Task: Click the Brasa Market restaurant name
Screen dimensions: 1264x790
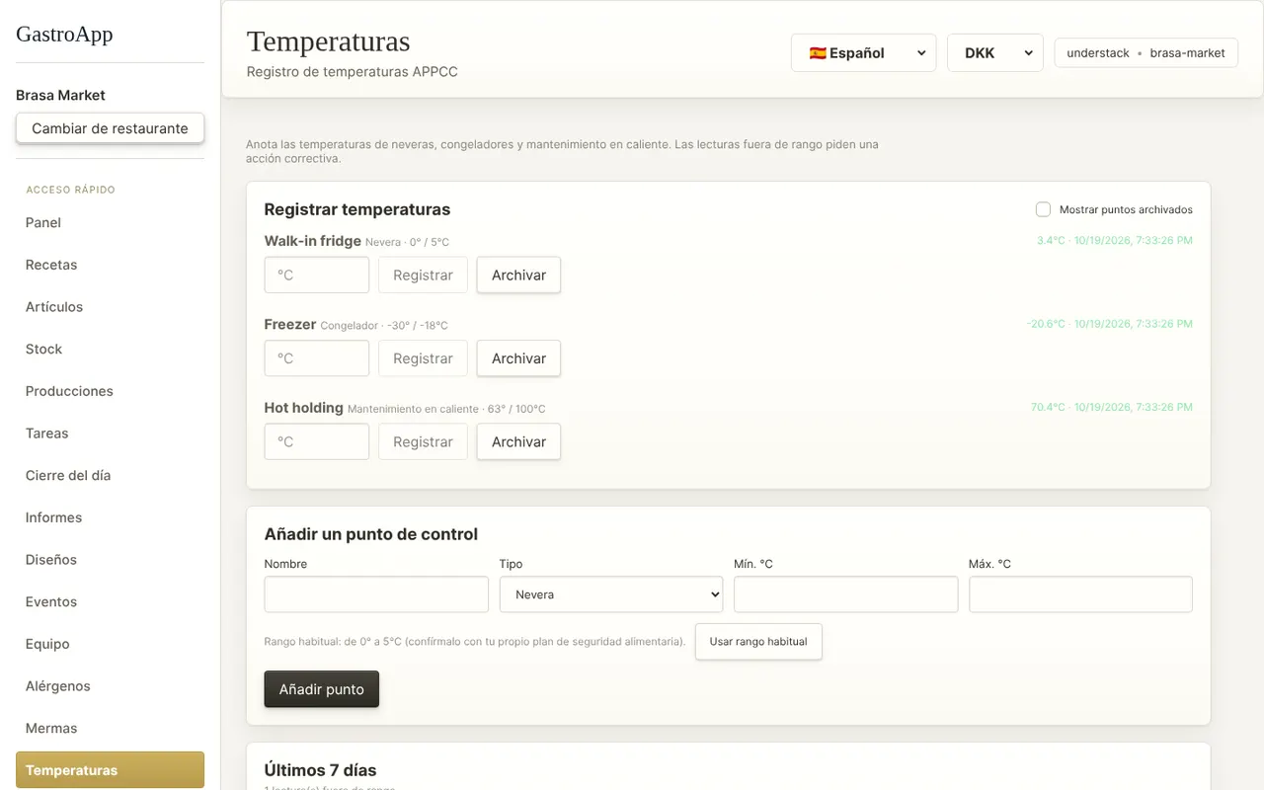Action: (60, 96)
